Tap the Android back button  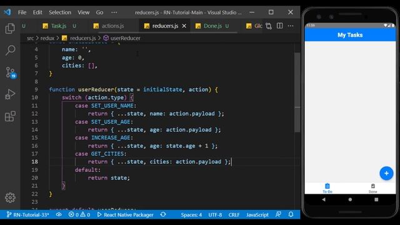[324, 199]
